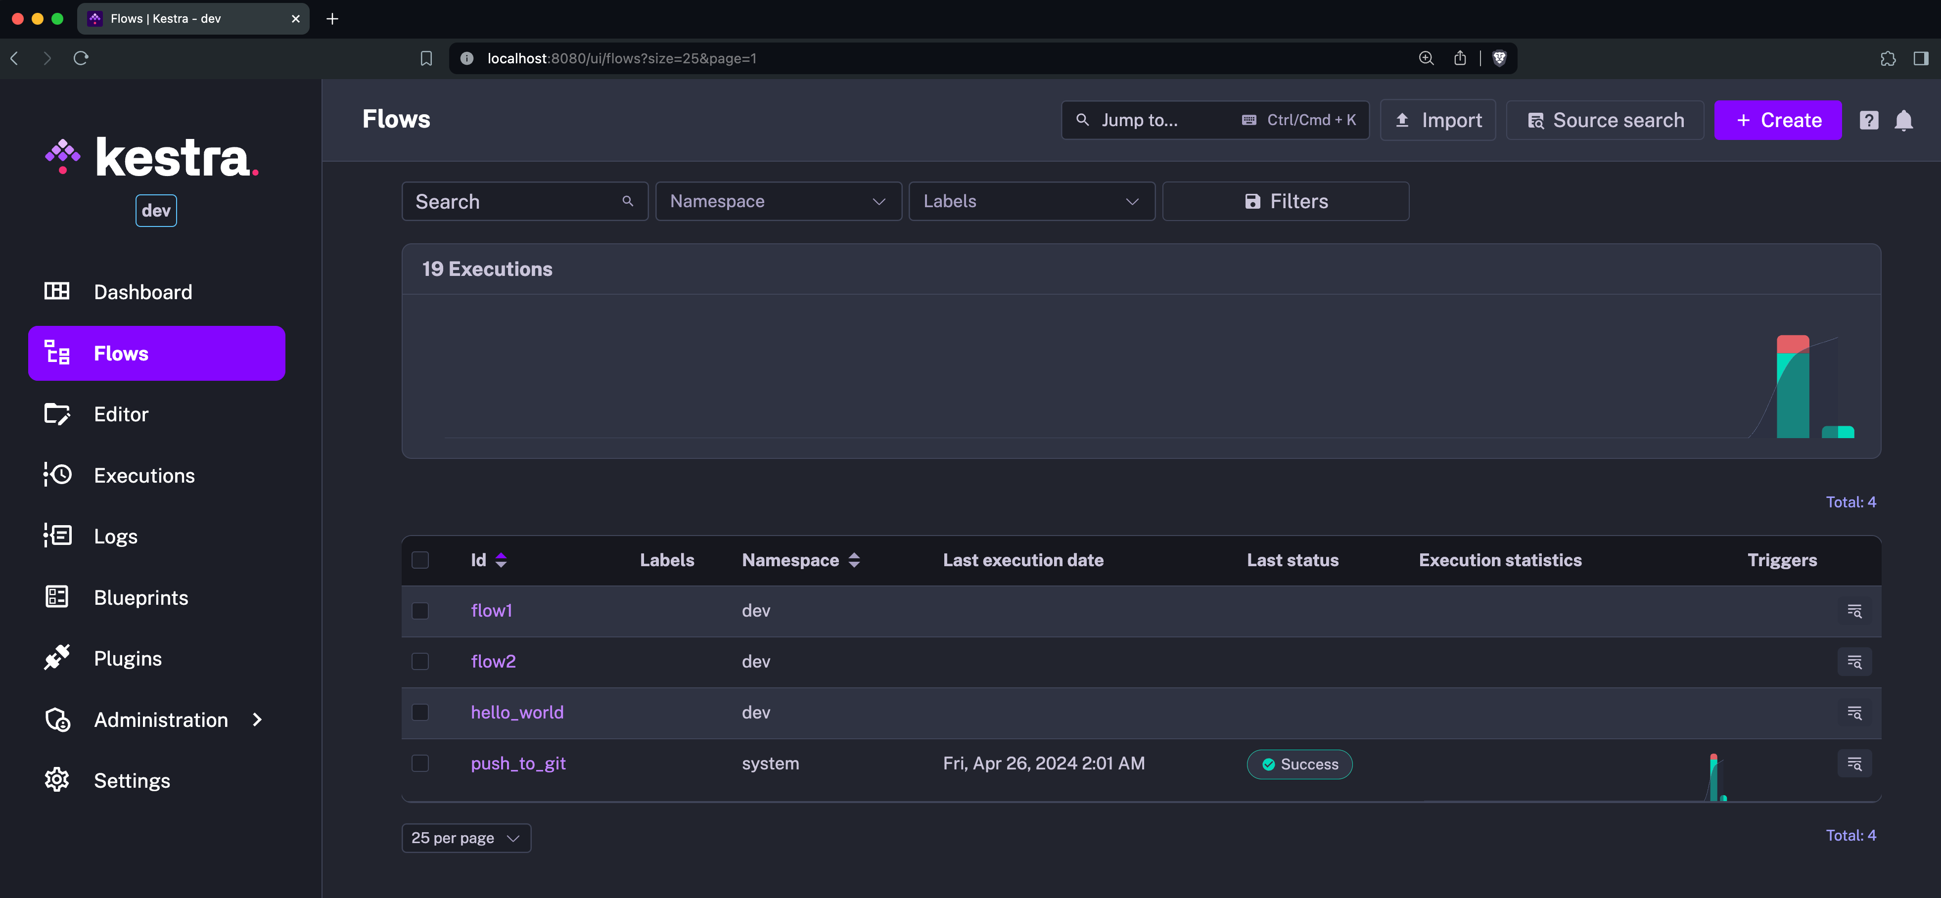Change the 25 per page selector
Screen dimensions: 1941x898
coord(465,838)
